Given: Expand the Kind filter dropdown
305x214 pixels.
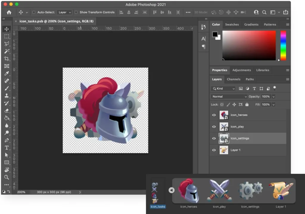Looking at the screenshot, I should pyautogui.click(x=223, y=89).
